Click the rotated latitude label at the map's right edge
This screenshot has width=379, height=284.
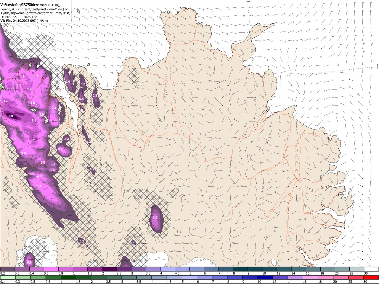pyautogui.click(x=378, y=67)
